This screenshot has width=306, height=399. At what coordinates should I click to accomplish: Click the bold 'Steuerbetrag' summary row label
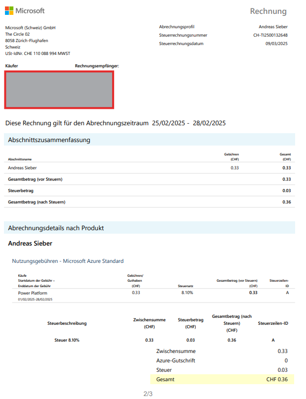pyautogui.click(x=21, y=191)
